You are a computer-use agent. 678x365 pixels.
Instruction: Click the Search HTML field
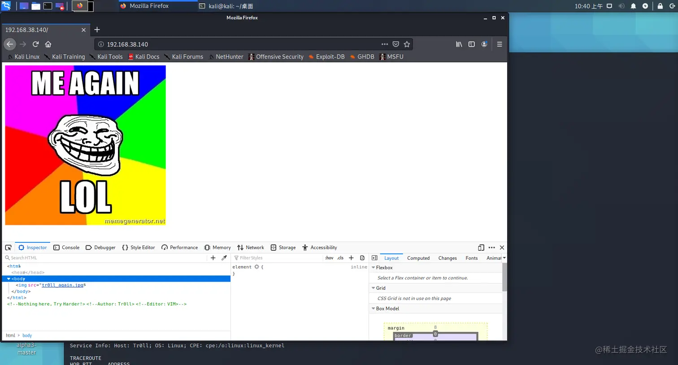[x=105, y=258]
